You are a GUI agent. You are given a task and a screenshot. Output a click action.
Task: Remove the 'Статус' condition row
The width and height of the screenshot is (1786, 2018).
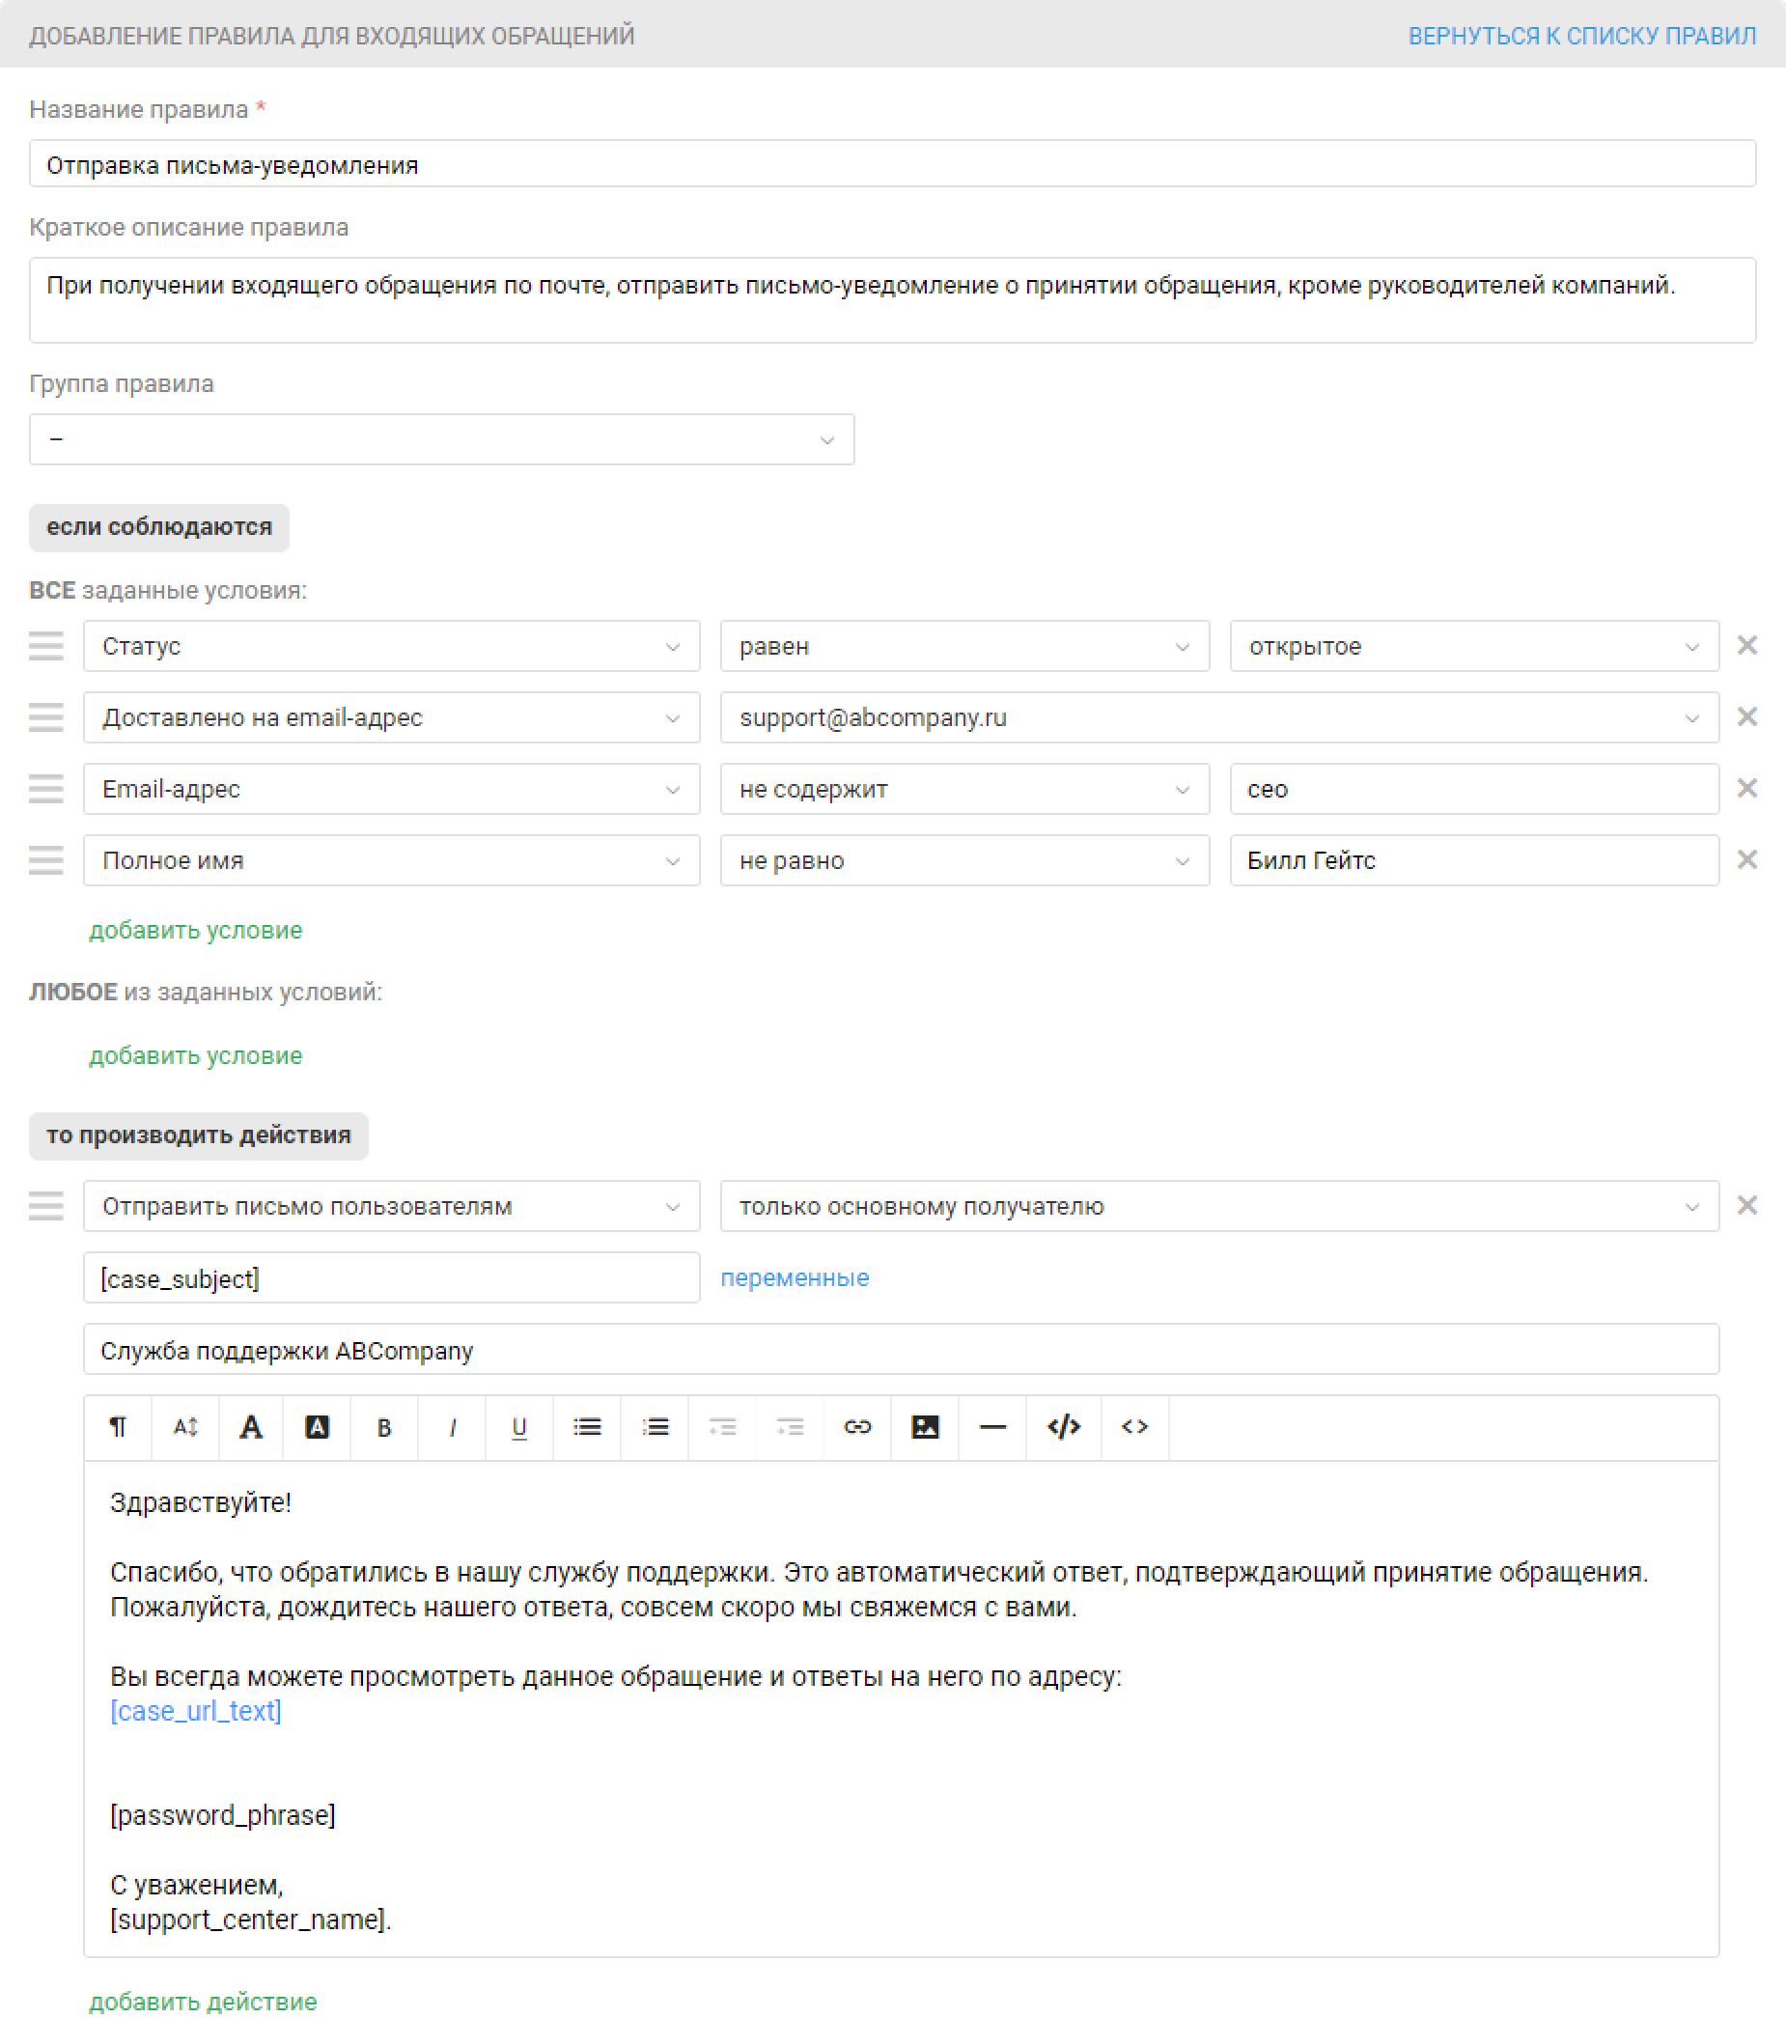(x=1746, y=646)
